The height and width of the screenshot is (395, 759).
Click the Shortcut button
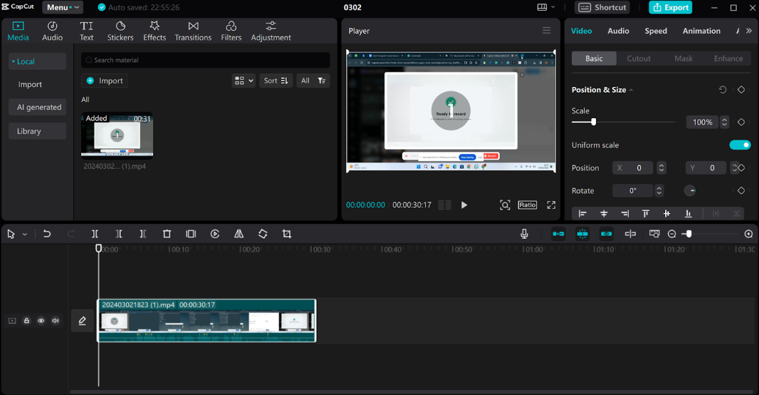[x=602, y=7]
